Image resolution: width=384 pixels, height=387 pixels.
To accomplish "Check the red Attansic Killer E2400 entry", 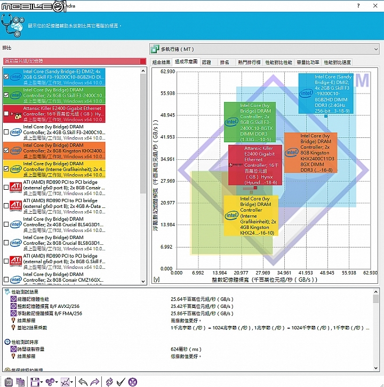I will coord(6,113).
